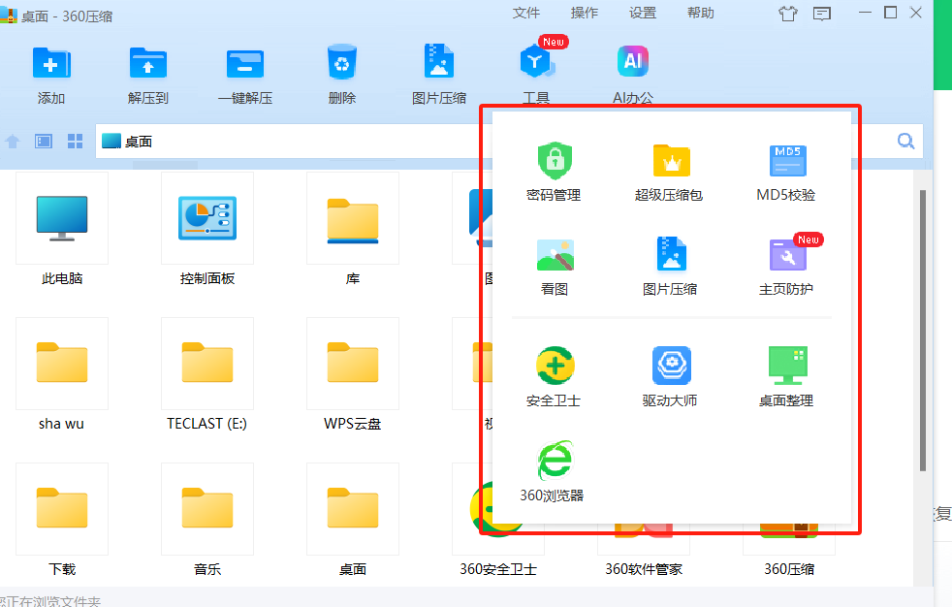The height and width of the screenshot is (607, 952).
Task: Open the 文件 menu
Action: 526,13
